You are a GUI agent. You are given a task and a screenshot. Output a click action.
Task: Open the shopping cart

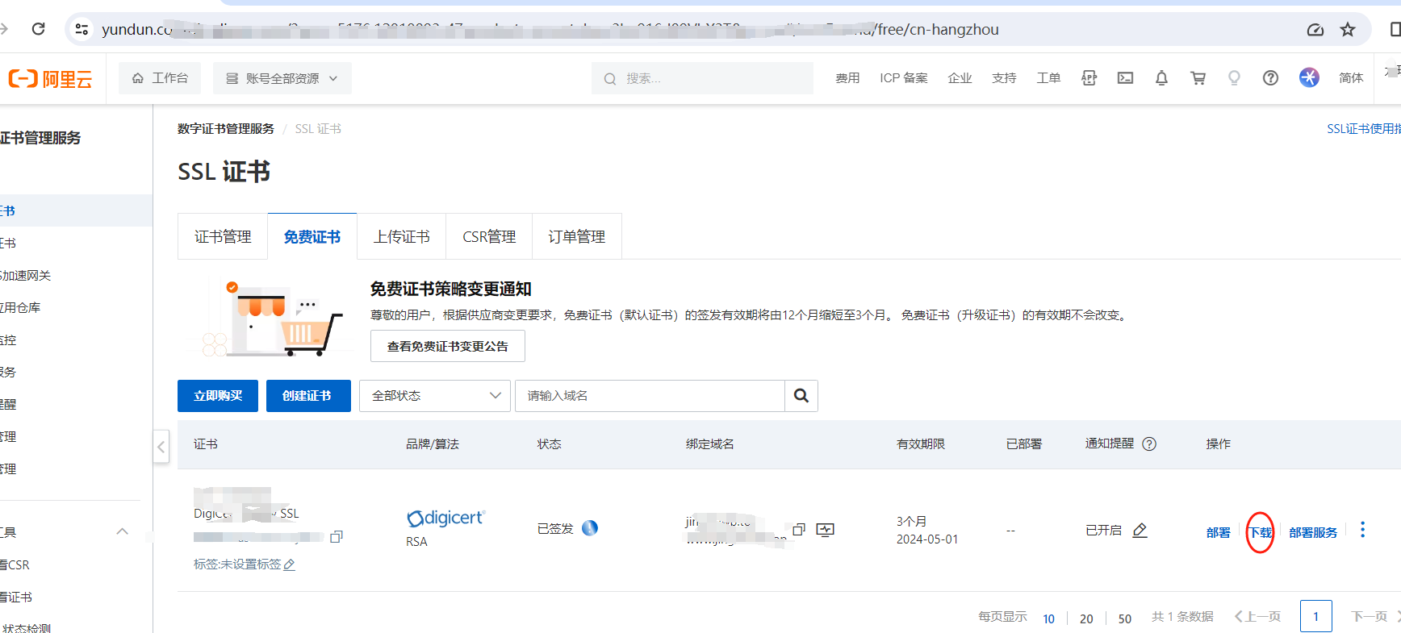[x=1198, y=78]
